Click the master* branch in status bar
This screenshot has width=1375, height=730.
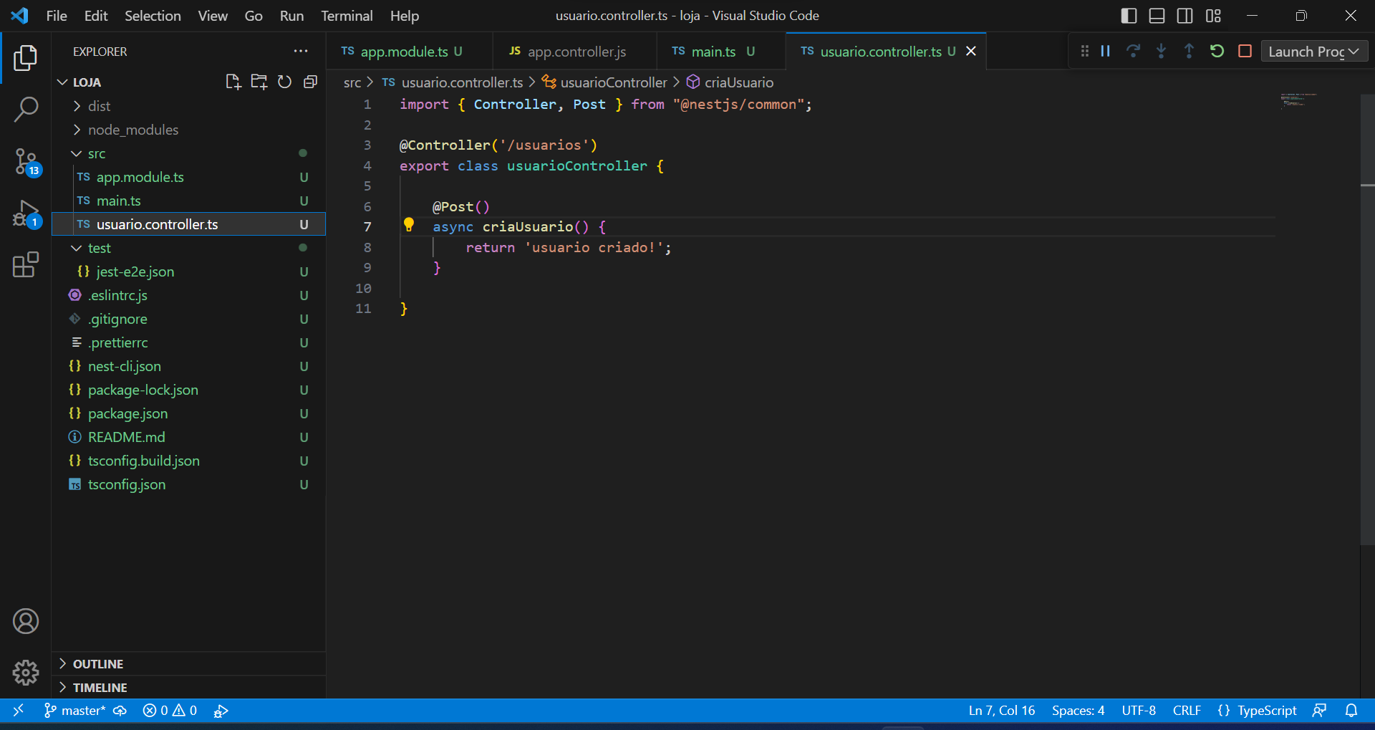tap(74, 710)
